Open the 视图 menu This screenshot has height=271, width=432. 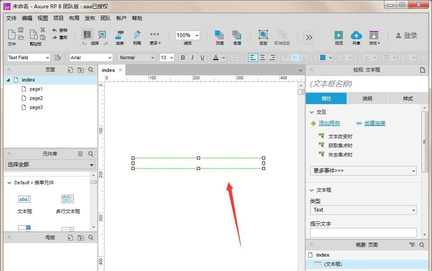click(43, 18)
